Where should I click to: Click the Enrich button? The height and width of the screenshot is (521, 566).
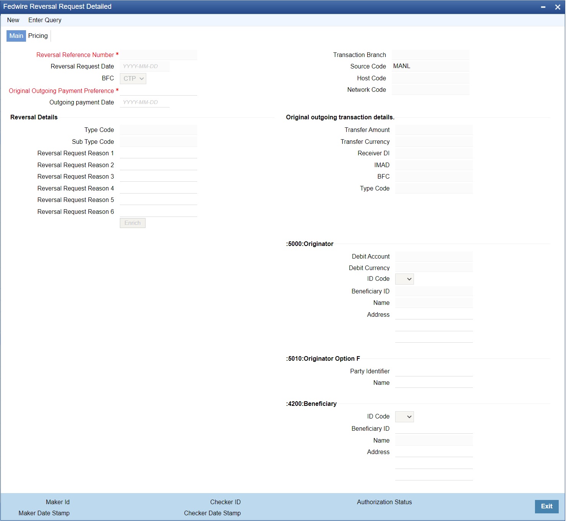(133, 223)
